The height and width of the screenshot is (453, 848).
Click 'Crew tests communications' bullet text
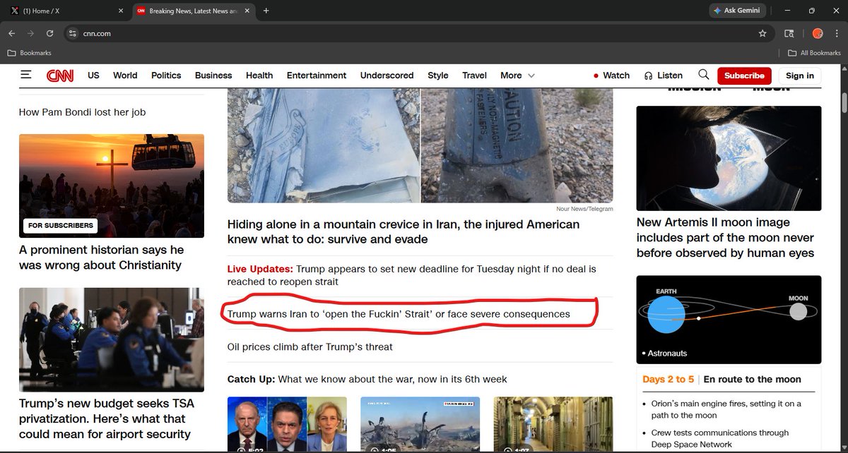tap(720, 438)
